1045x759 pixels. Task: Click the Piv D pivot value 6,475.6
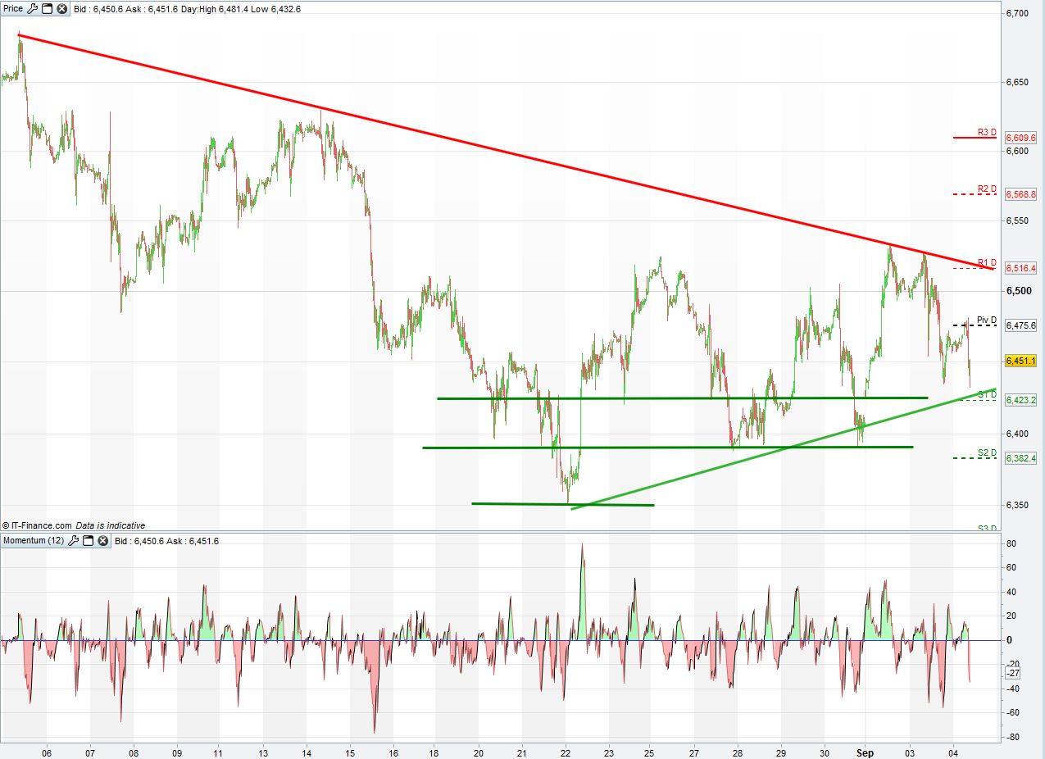[1020, 326]
